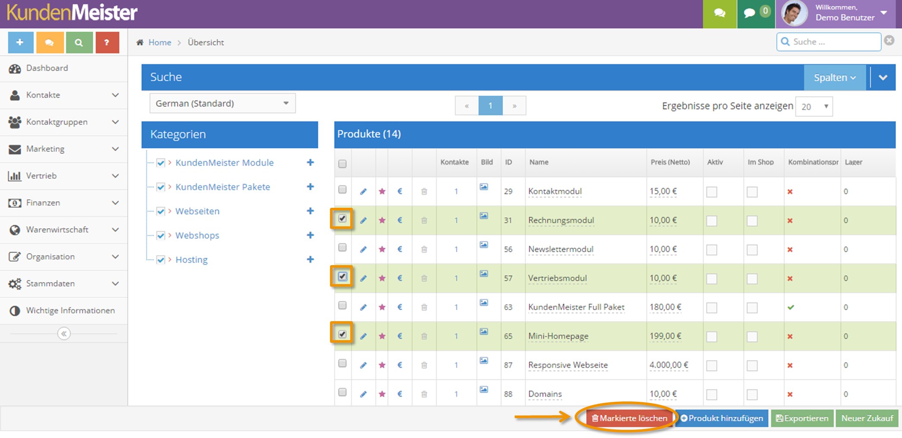902x438 pixels.
Task: Open the results per page dropdown showing 20
Action: [814, 106]
